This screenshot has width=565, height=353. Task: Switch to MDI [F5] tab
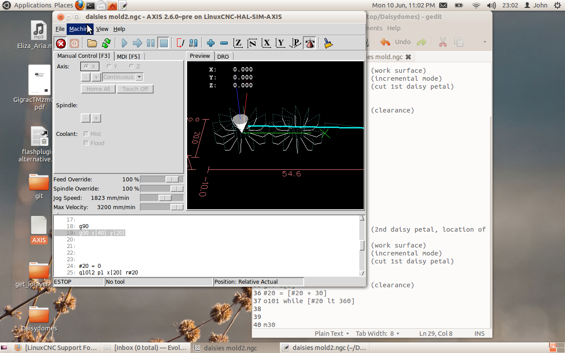coord(128,56)
